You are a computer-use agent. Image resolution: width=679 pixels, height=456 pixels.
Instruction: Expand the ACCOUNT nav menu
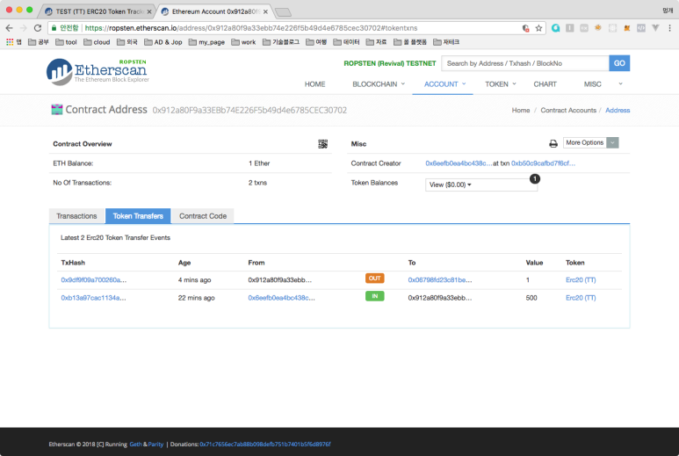coord(444,84)
